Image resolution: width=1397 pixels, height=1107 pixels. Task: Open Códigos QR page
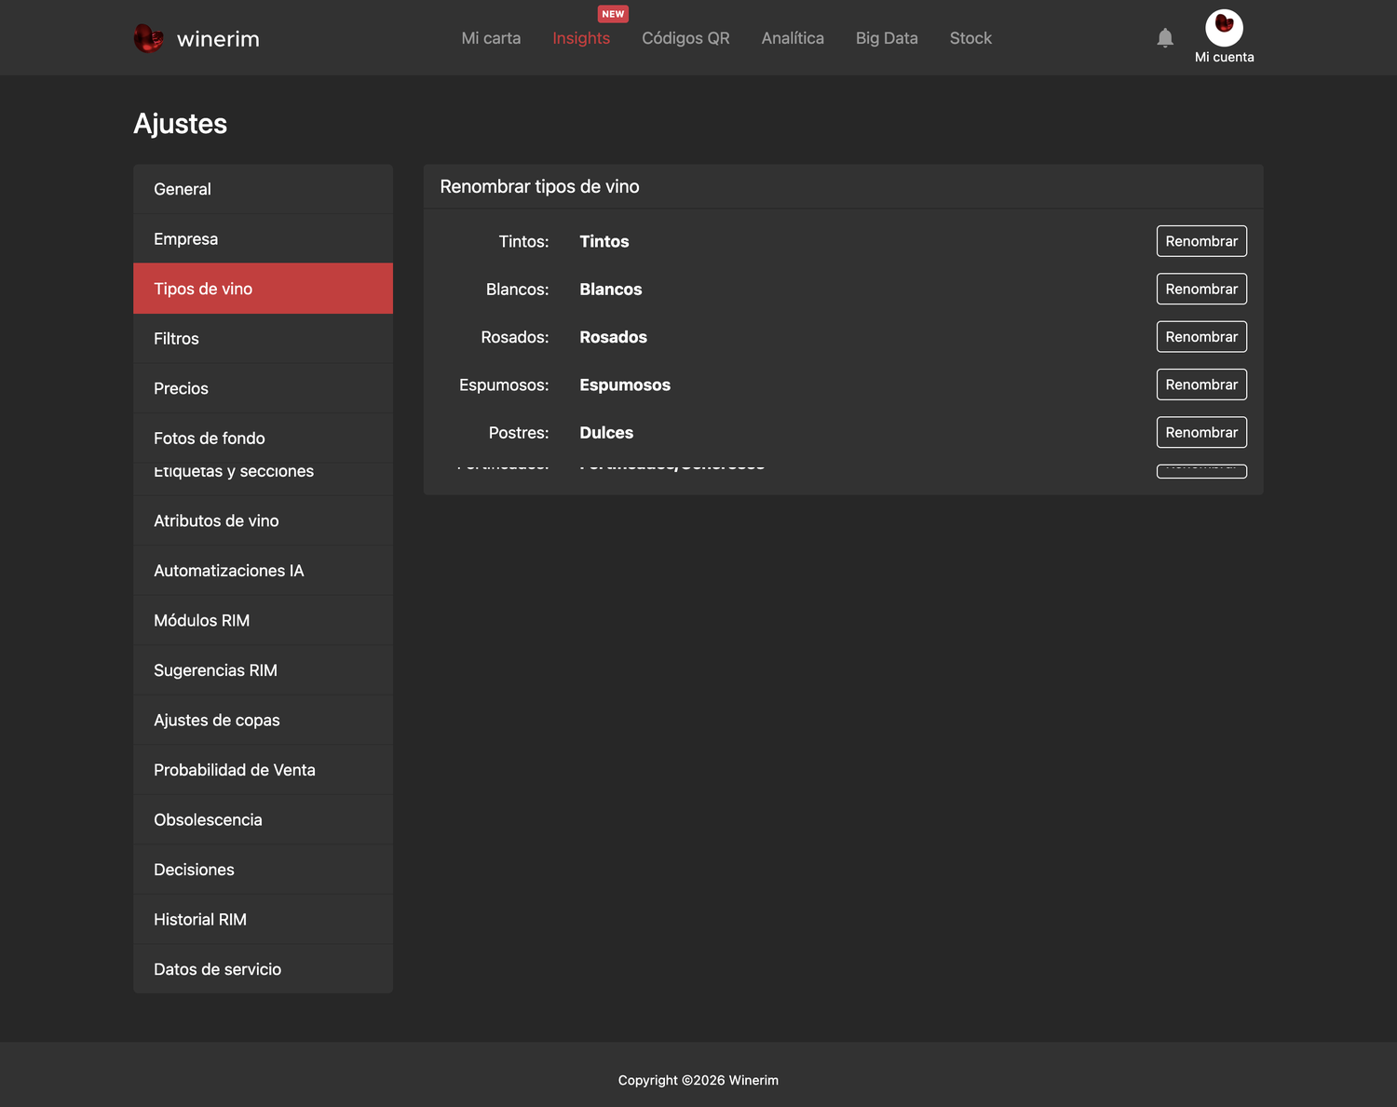coord(685,38)
